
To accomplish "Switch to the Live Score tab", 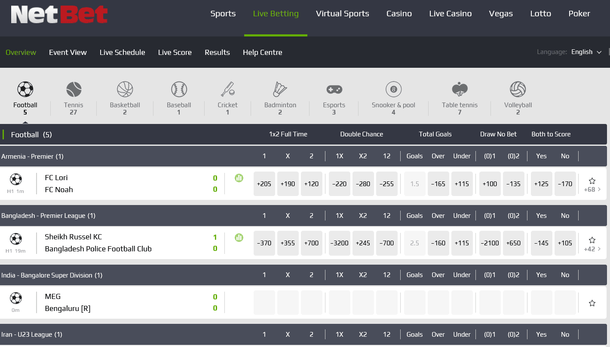I will [x=175, y=52].
